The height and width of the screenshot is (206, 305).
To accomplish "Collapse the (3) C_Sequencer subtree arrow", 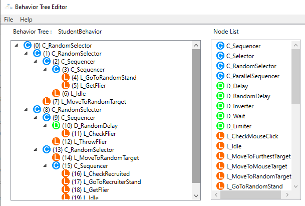I will tap(46, 70).
